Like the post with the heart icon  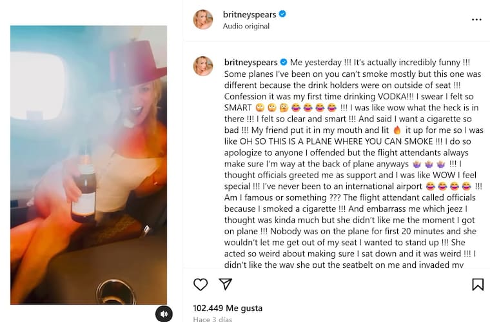click(201, 284)
